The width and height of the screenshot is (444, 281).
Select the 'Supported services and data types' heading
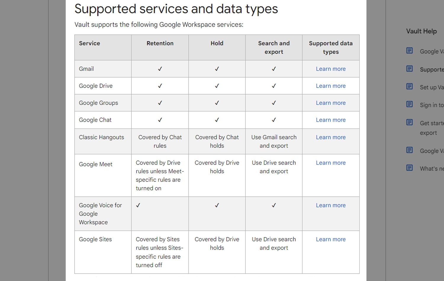pos(176,9)
